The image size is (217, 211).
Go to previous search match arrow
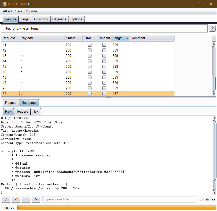point(16,199)
